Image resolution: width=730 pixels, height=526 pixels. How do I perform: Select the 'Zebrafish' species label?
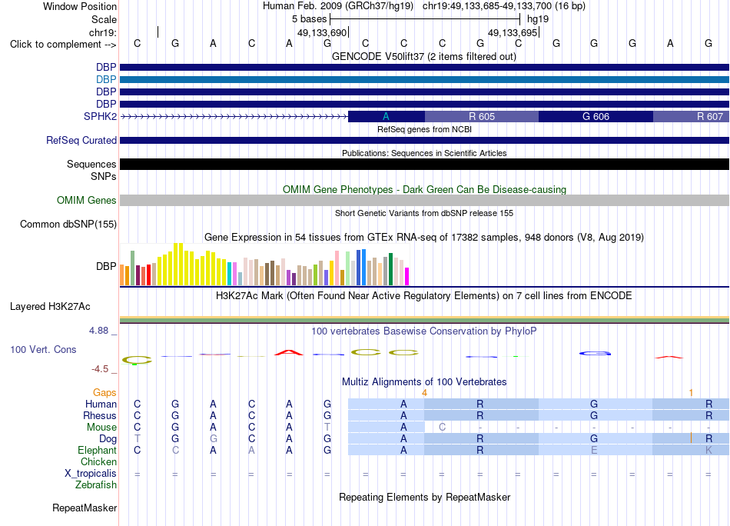(x=96, y=485)
